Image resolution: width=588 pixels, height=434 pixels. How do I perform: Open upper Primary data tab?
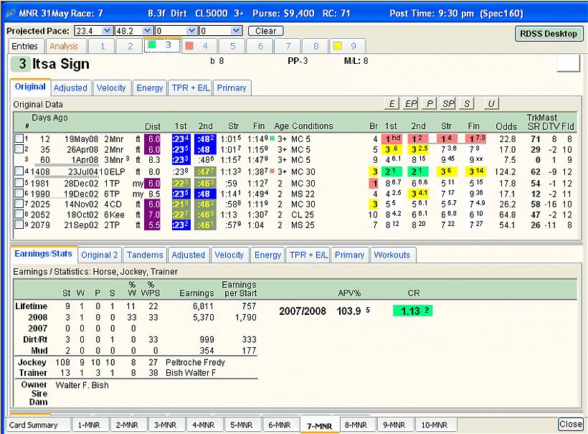(x=232, y=88)
